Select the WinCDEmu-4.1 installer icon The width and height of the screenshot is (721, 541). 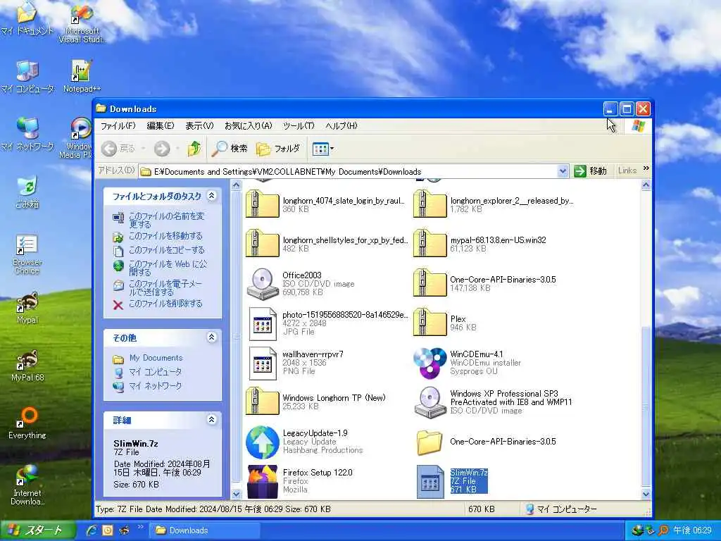[x=430, y=363]
